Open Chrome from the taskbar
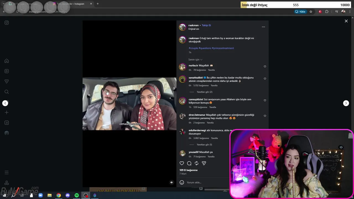This screenshot has height=199, width=354. point(59,195)
